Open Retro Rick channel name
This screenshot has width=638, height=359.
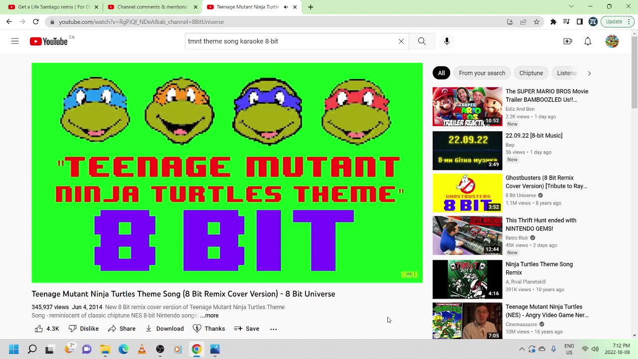pyautogui.click(x=516, y=238)
